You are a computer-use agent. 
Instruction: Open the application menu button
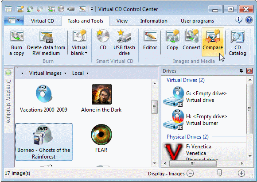(x=14, y=20)
